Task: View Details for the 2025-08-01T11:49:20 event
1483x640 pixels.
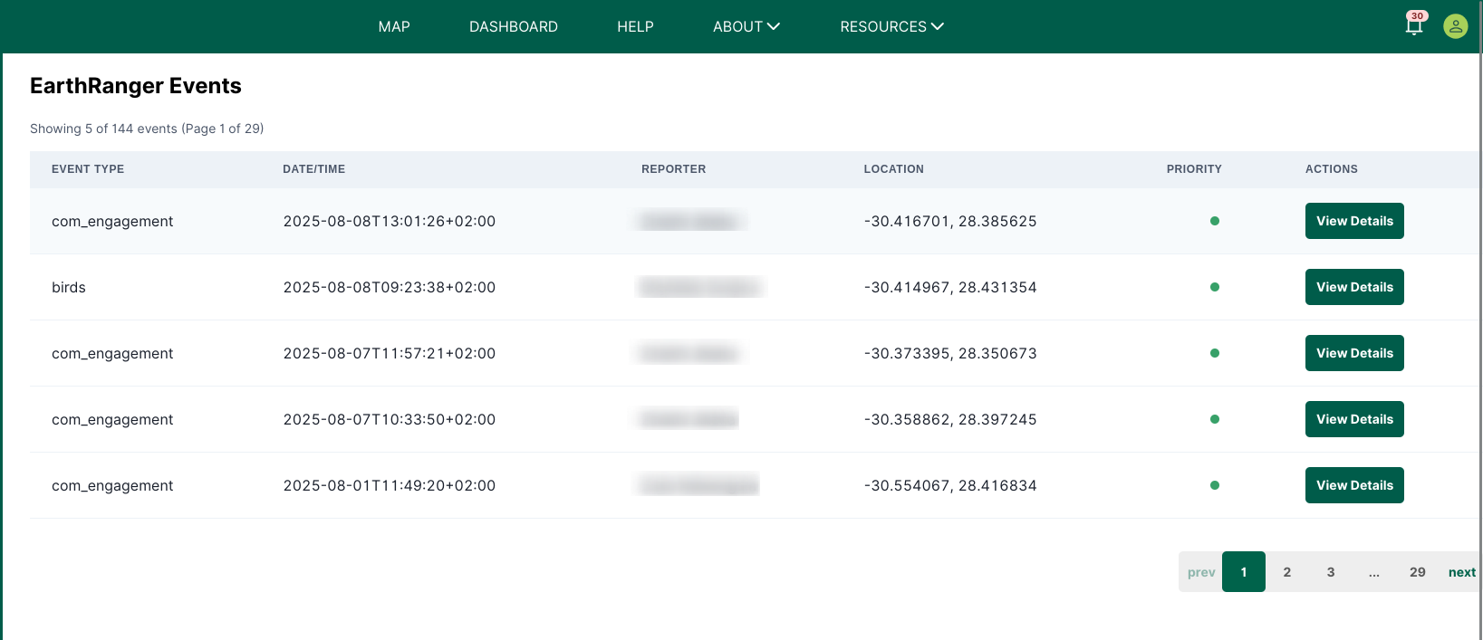Action: (x=1354, y=485)
